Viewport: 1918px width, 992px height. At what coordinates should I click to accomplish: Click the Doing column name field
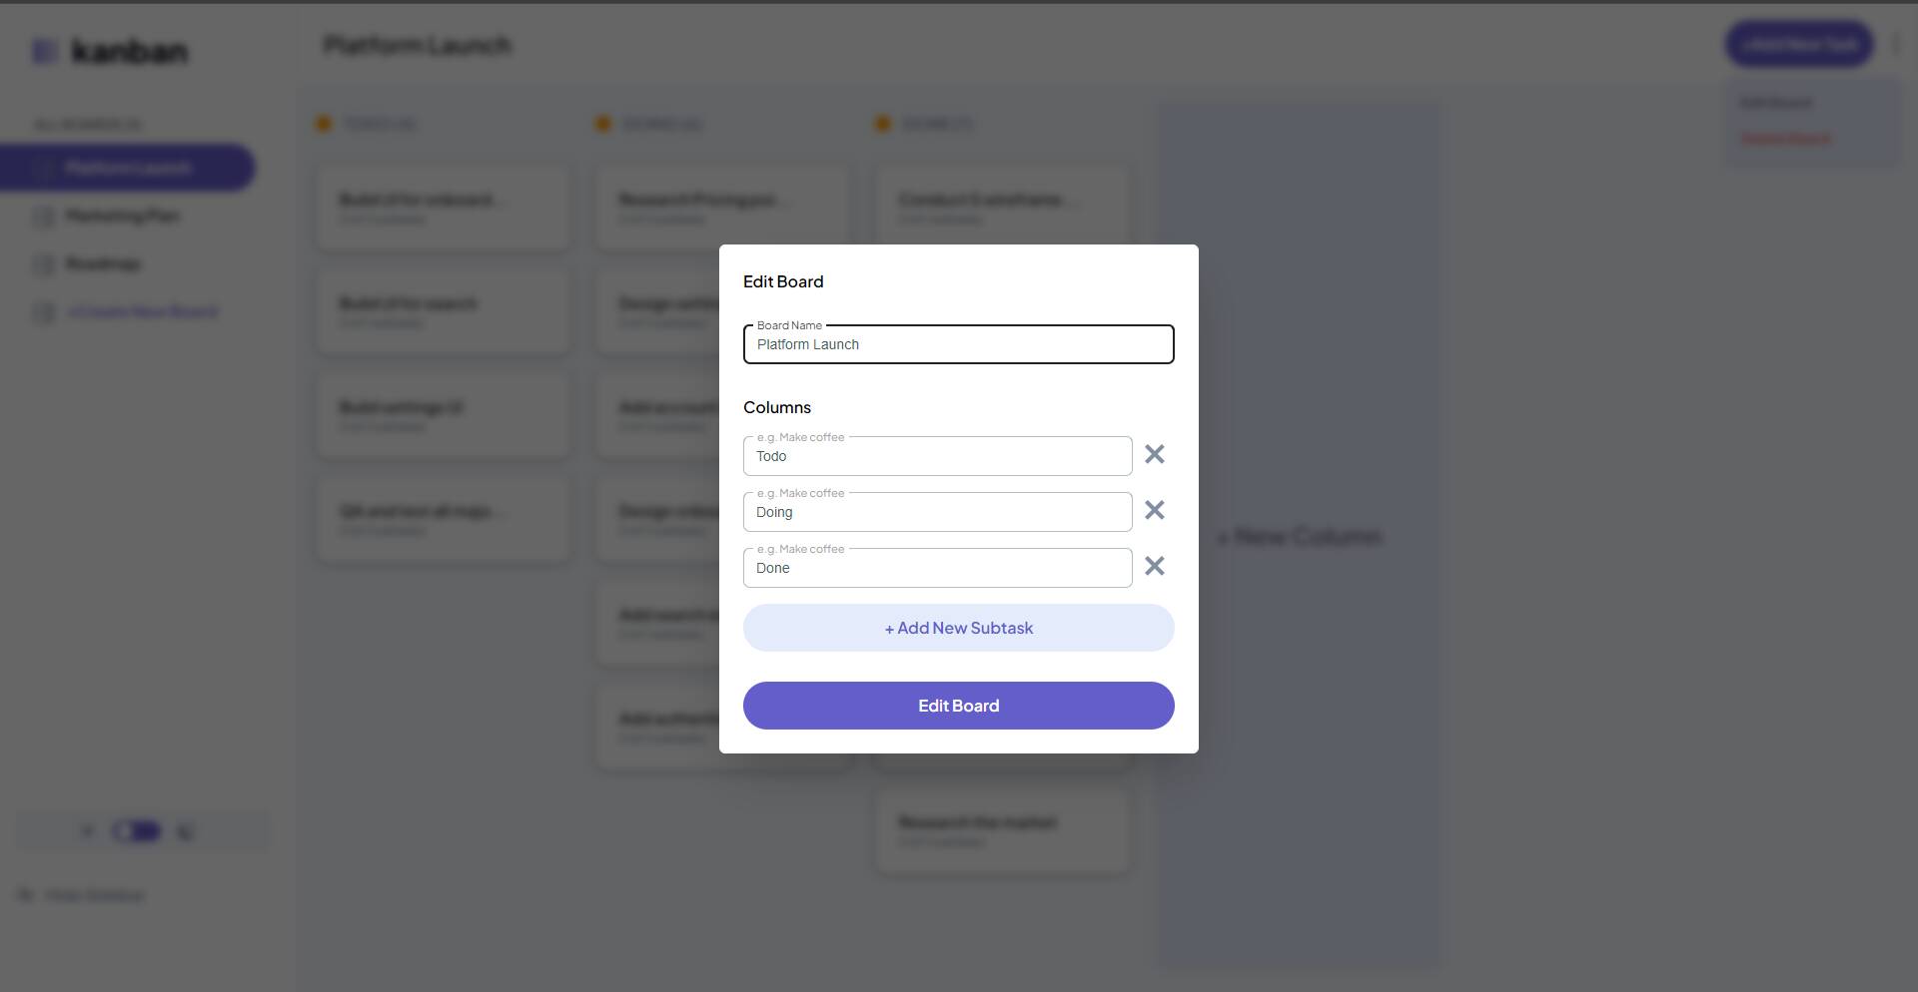pos(937,512)
